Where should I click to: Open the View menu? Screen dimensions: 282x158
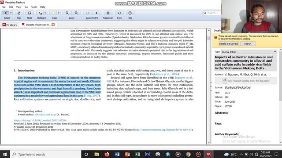[19, 7]
